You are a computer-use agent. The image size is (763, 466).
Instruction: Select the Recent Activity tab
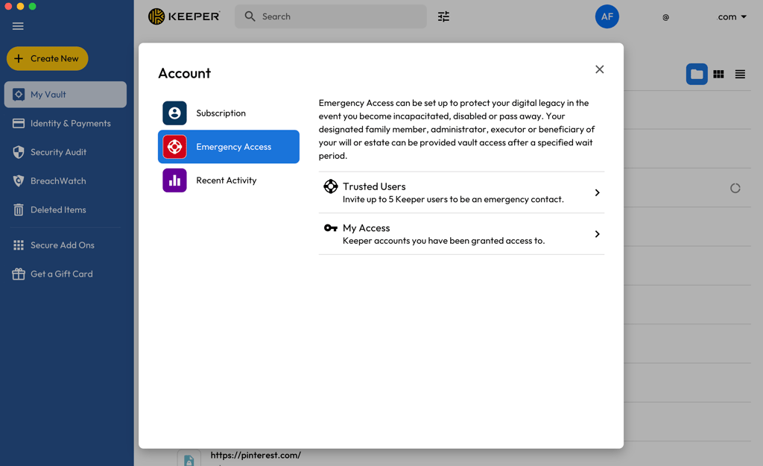click(x=229, y=180)
